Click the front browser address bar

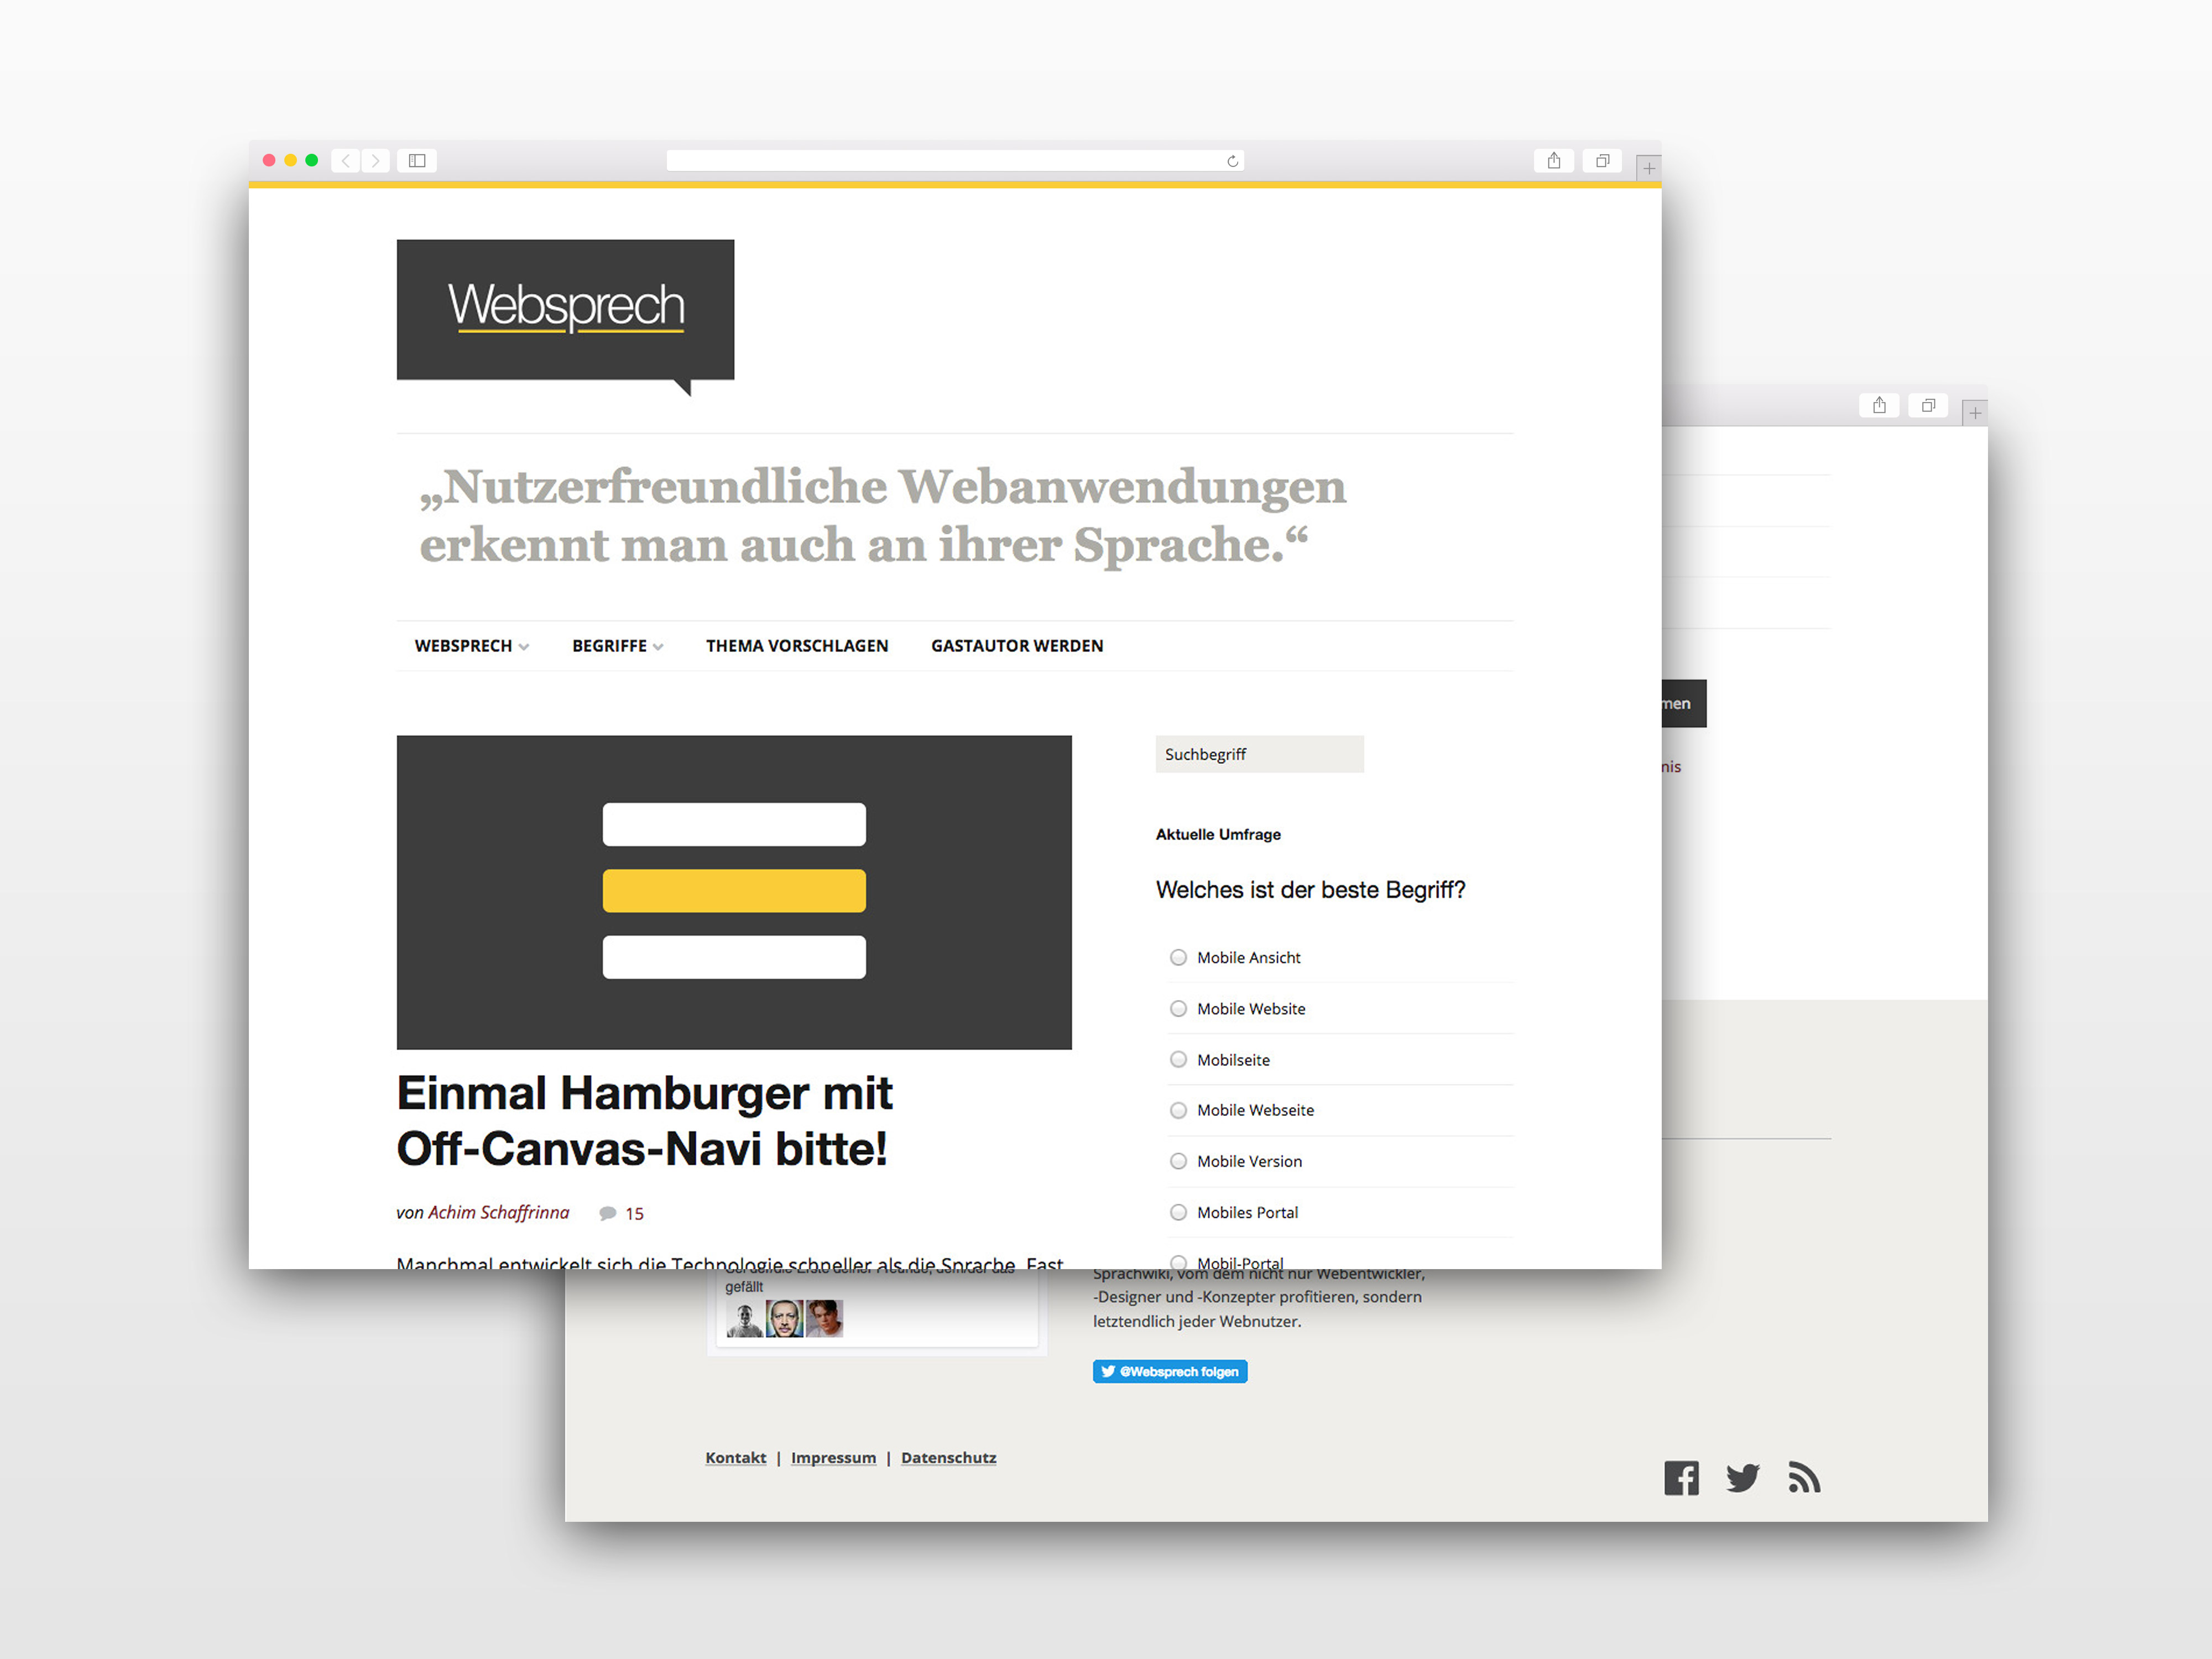[x=955, y=160]
